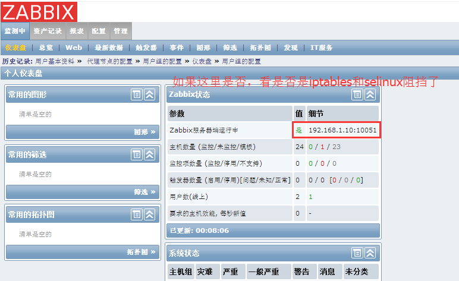Open the 最新数据 submenu item
This screenshot has width=459, height=281.
point(109,48)
